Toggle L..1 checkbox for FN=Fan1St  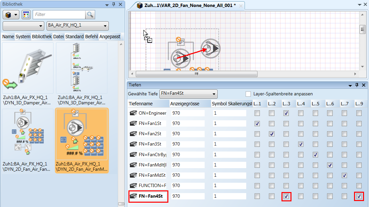click(x=257, y=124)
